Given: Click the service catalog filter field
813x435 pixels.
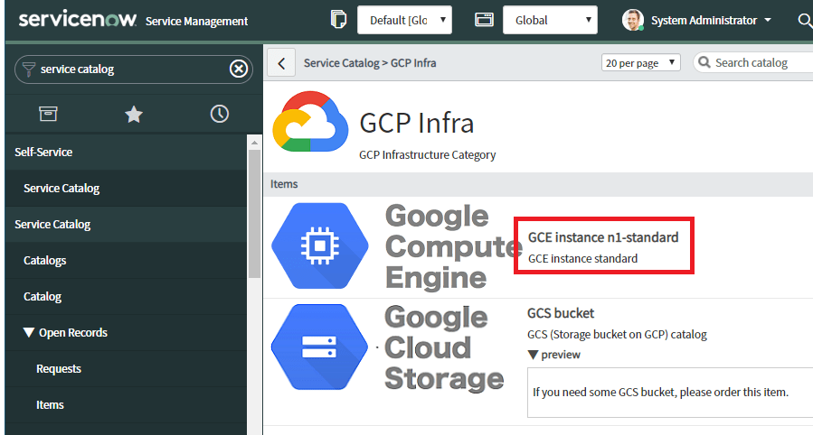Looking at the screenshot, I should 134,69.
